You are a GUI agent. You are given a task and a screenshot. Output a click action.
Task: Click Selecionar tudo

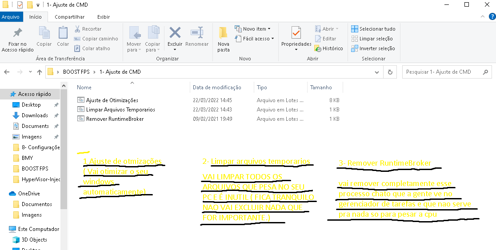click(x=373, y=29)
